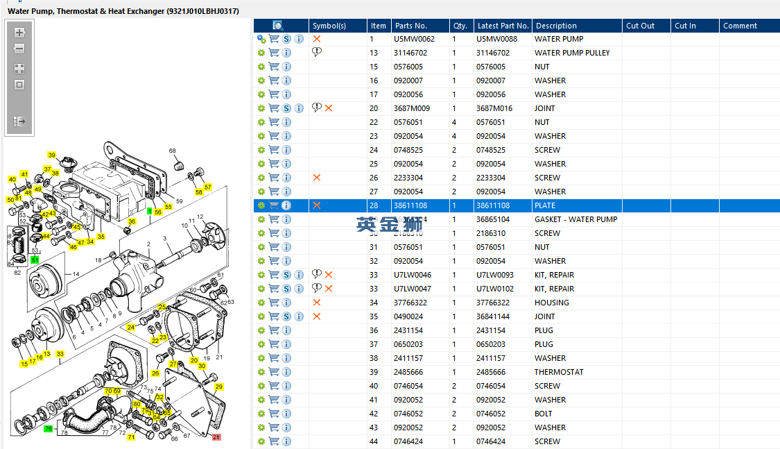Image resolution: width=780 pixels, height=449 pixels.
Task: Click latest part number 36841144
Action: [493, 316]
